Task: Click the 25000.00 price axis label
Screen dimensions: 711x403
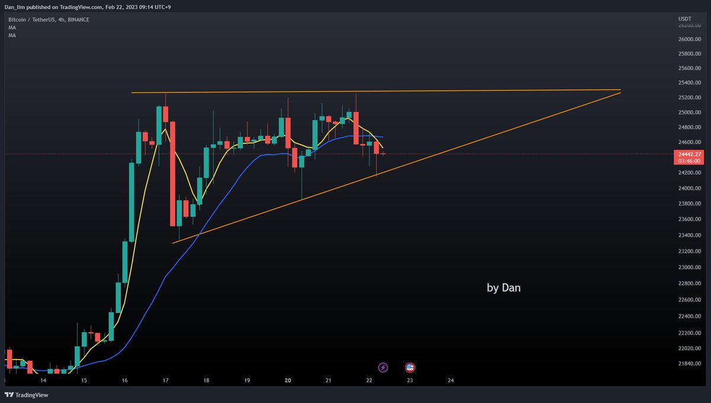Action: tap(689, 112)
